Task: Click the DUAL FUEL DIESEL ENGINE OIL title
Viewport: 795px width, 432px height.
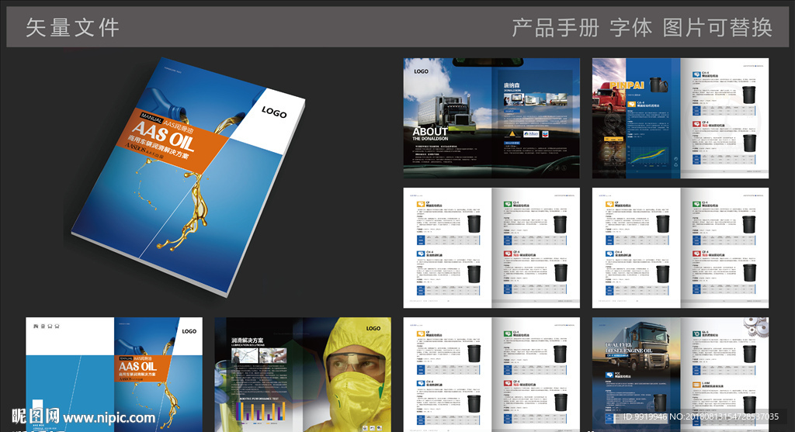Action: coord(628,347)
